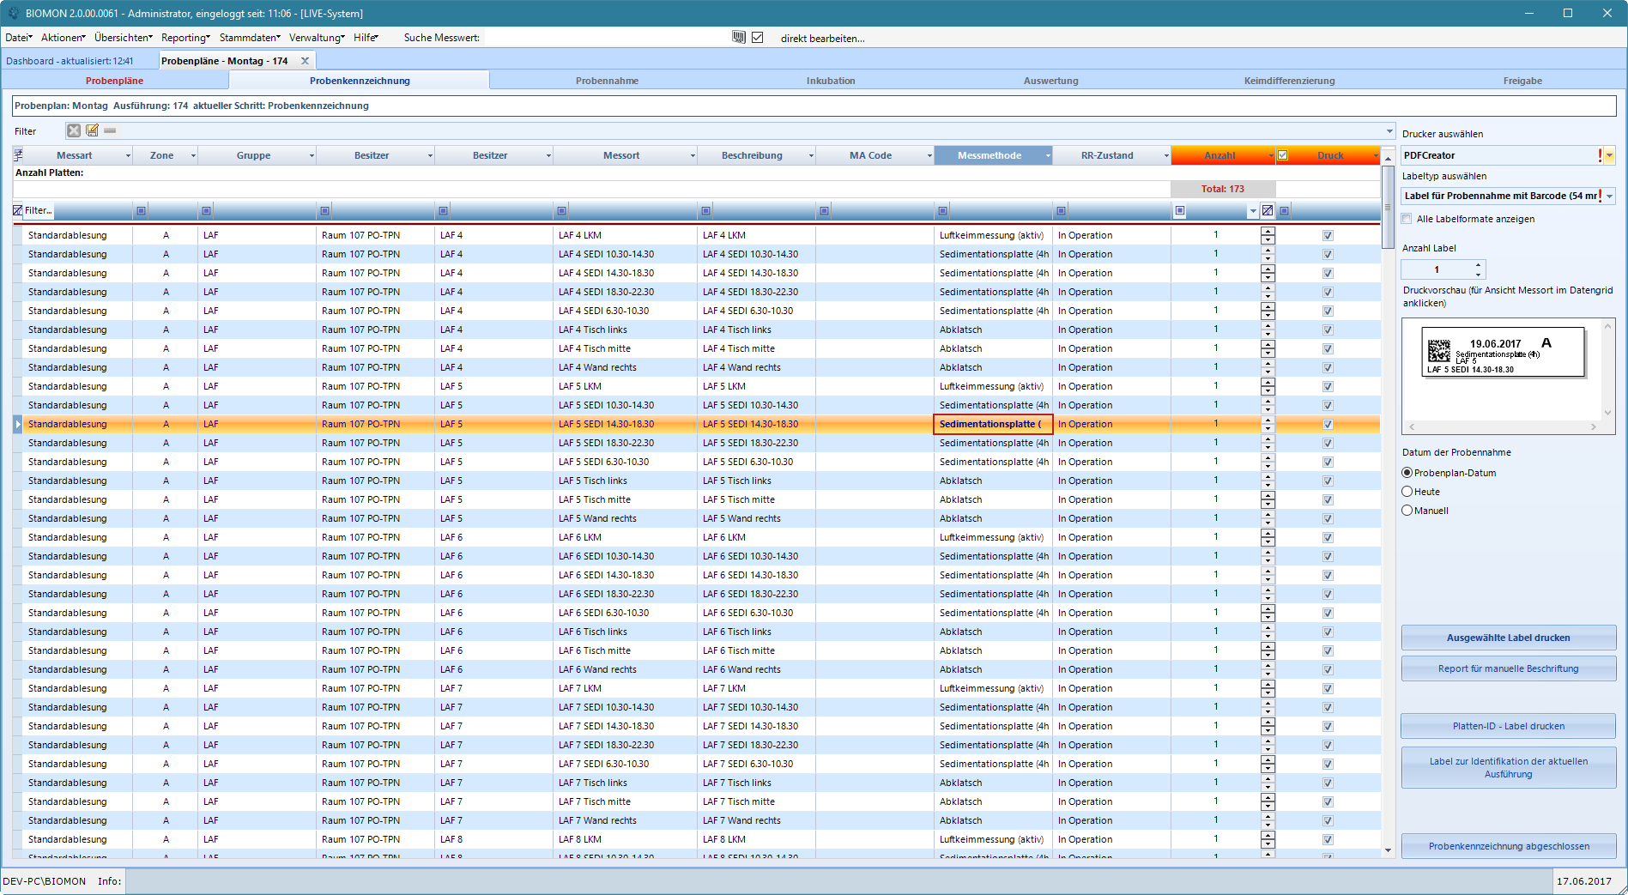The image size is (1628, 895).
Task: Open the RR-Zustand column header dropdown
Action: 1166,155
